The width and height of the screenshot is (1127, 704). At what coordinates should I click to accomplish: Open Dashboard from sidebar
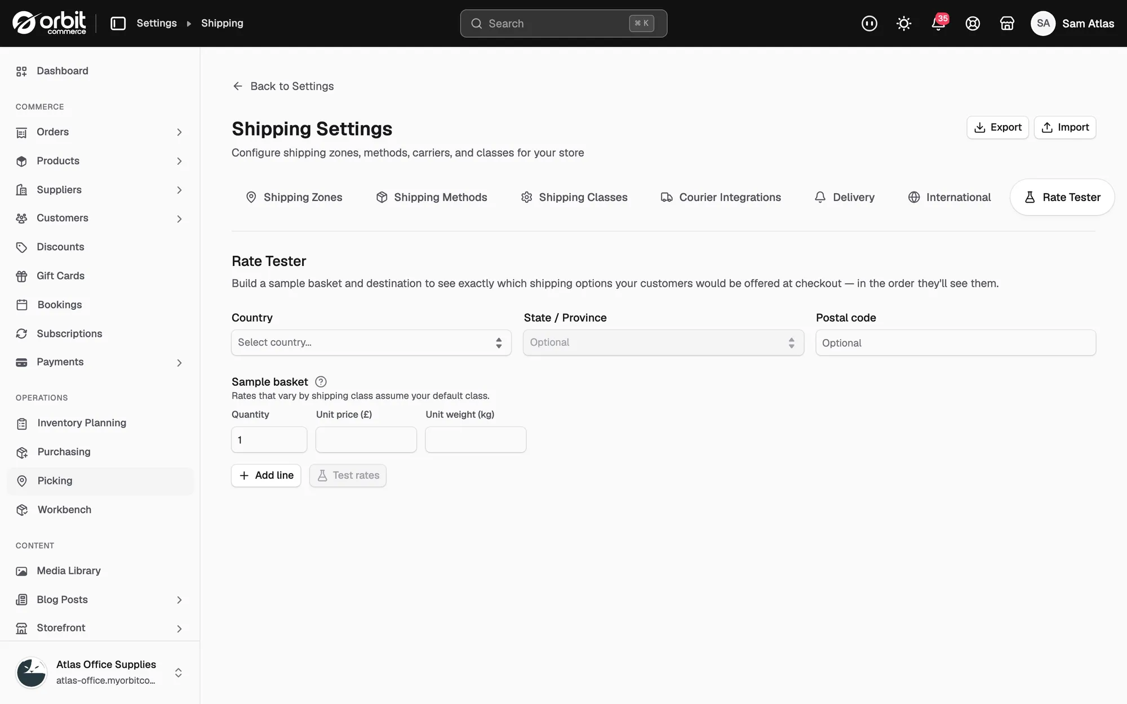(100, 71)
